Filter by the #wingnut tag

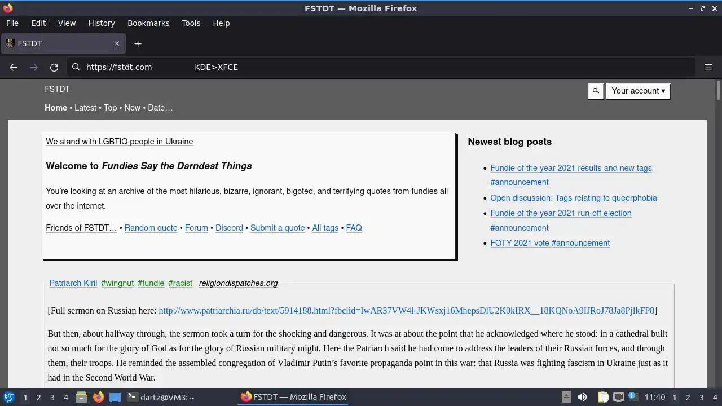(x=117, y=283)
